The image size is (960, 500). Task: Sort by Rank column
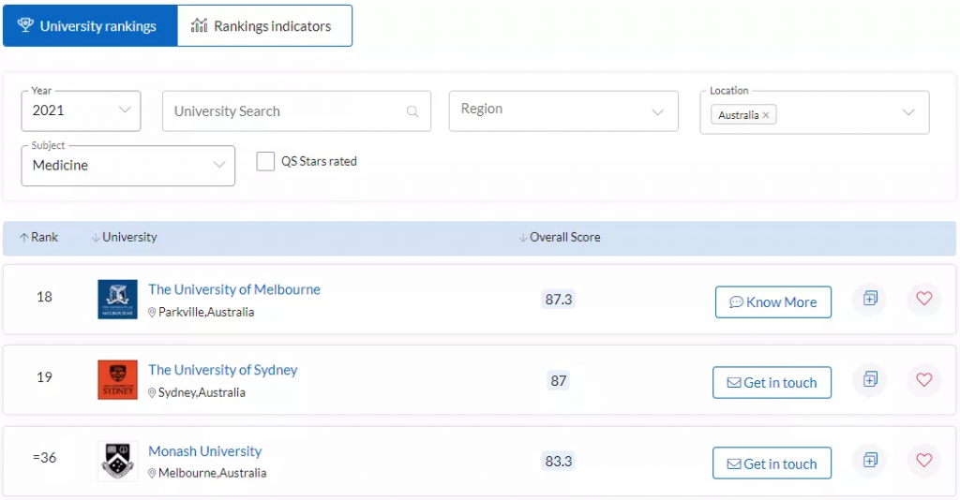pyautogui.click(x=38, y=237)
